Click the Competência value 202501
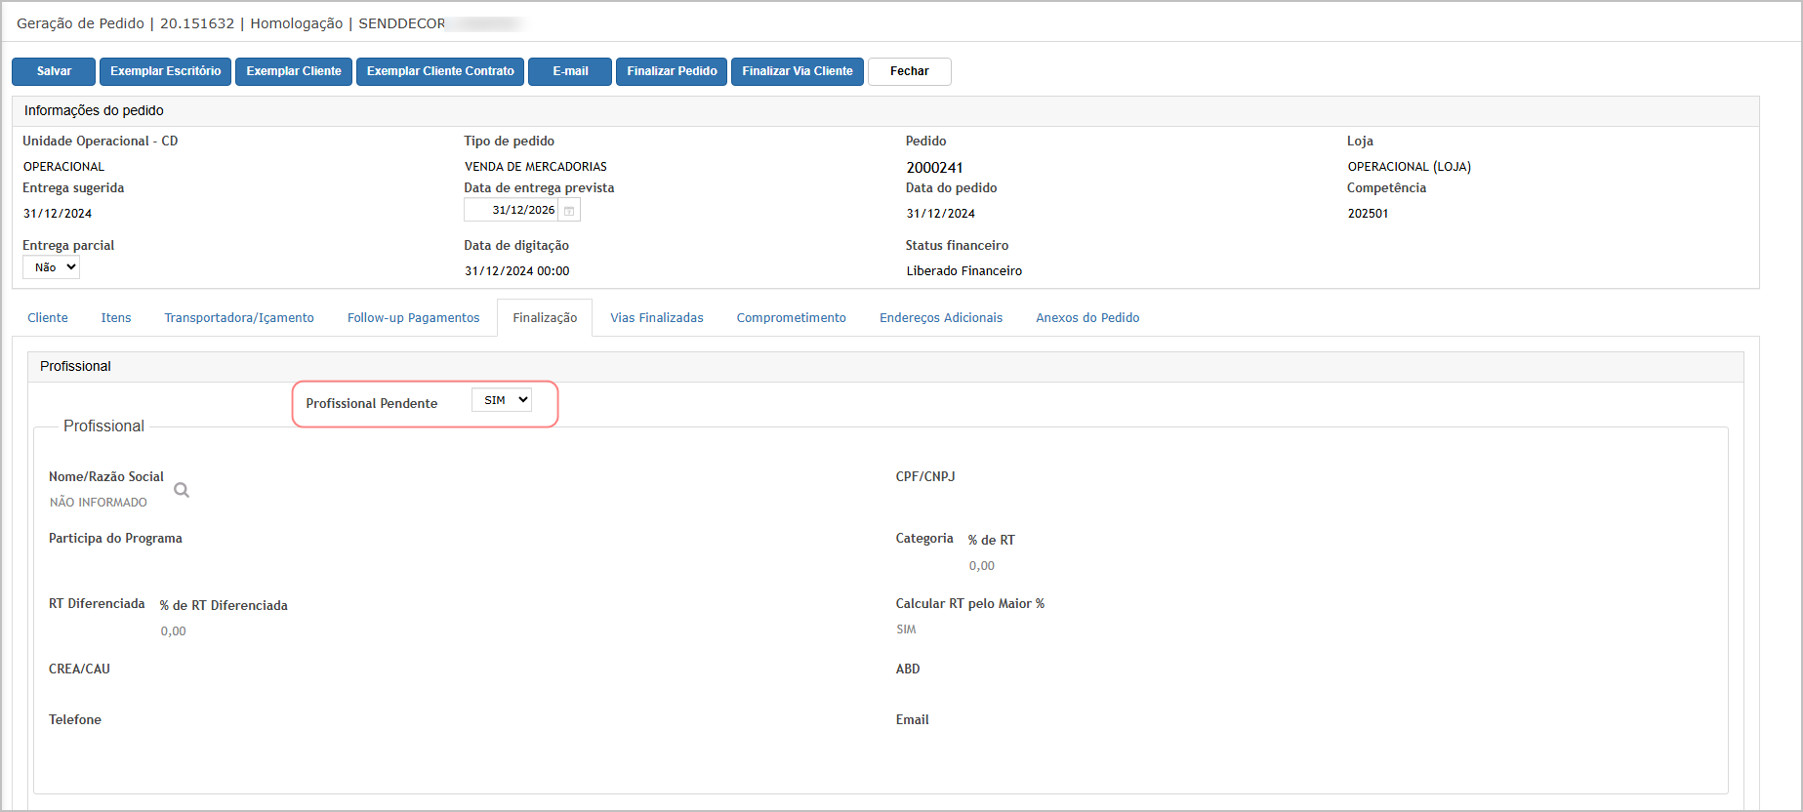Viewport: 1803px width, 812px height. [x=1368, y=214]
